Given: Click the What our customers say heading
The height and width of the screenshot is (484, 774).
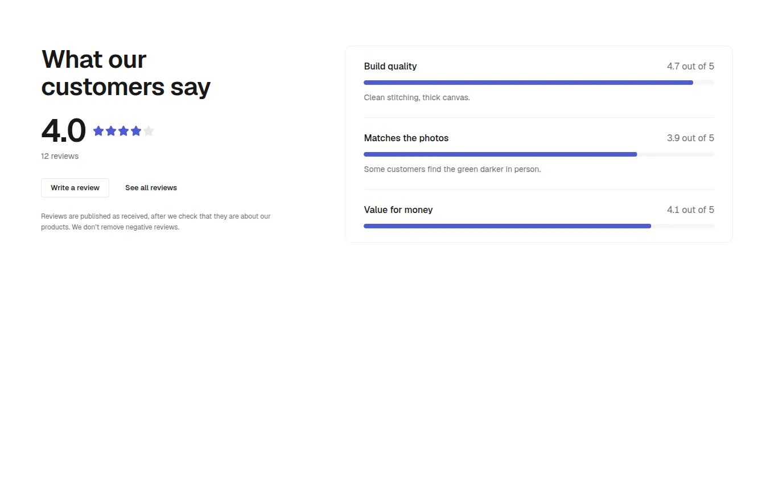Looking at the screenshot, I should point(126,73).
